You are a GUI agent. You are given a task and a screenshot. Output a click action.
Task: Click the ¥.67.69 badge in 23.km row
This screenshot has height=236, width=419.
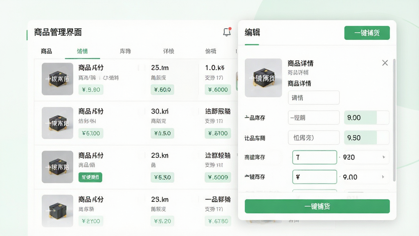(218, 221)
